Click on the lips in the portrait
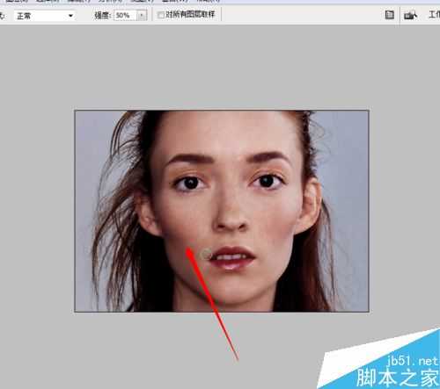This screenshot has width=440, height=389. point(232,258)
